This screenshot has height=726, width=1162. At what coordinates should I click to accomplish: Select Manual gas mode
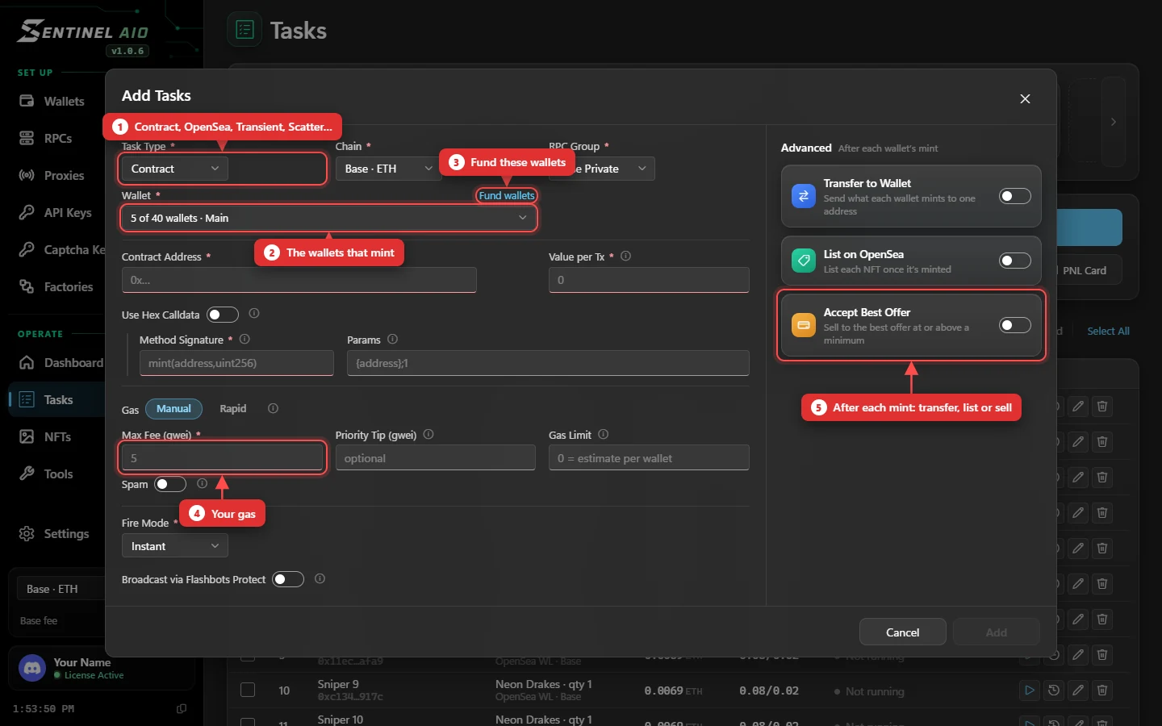tap(173, 409)
